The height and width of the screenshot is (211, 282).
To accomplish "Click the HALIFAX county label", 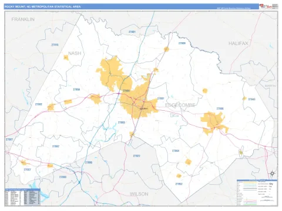I will [x=239, y=43].
